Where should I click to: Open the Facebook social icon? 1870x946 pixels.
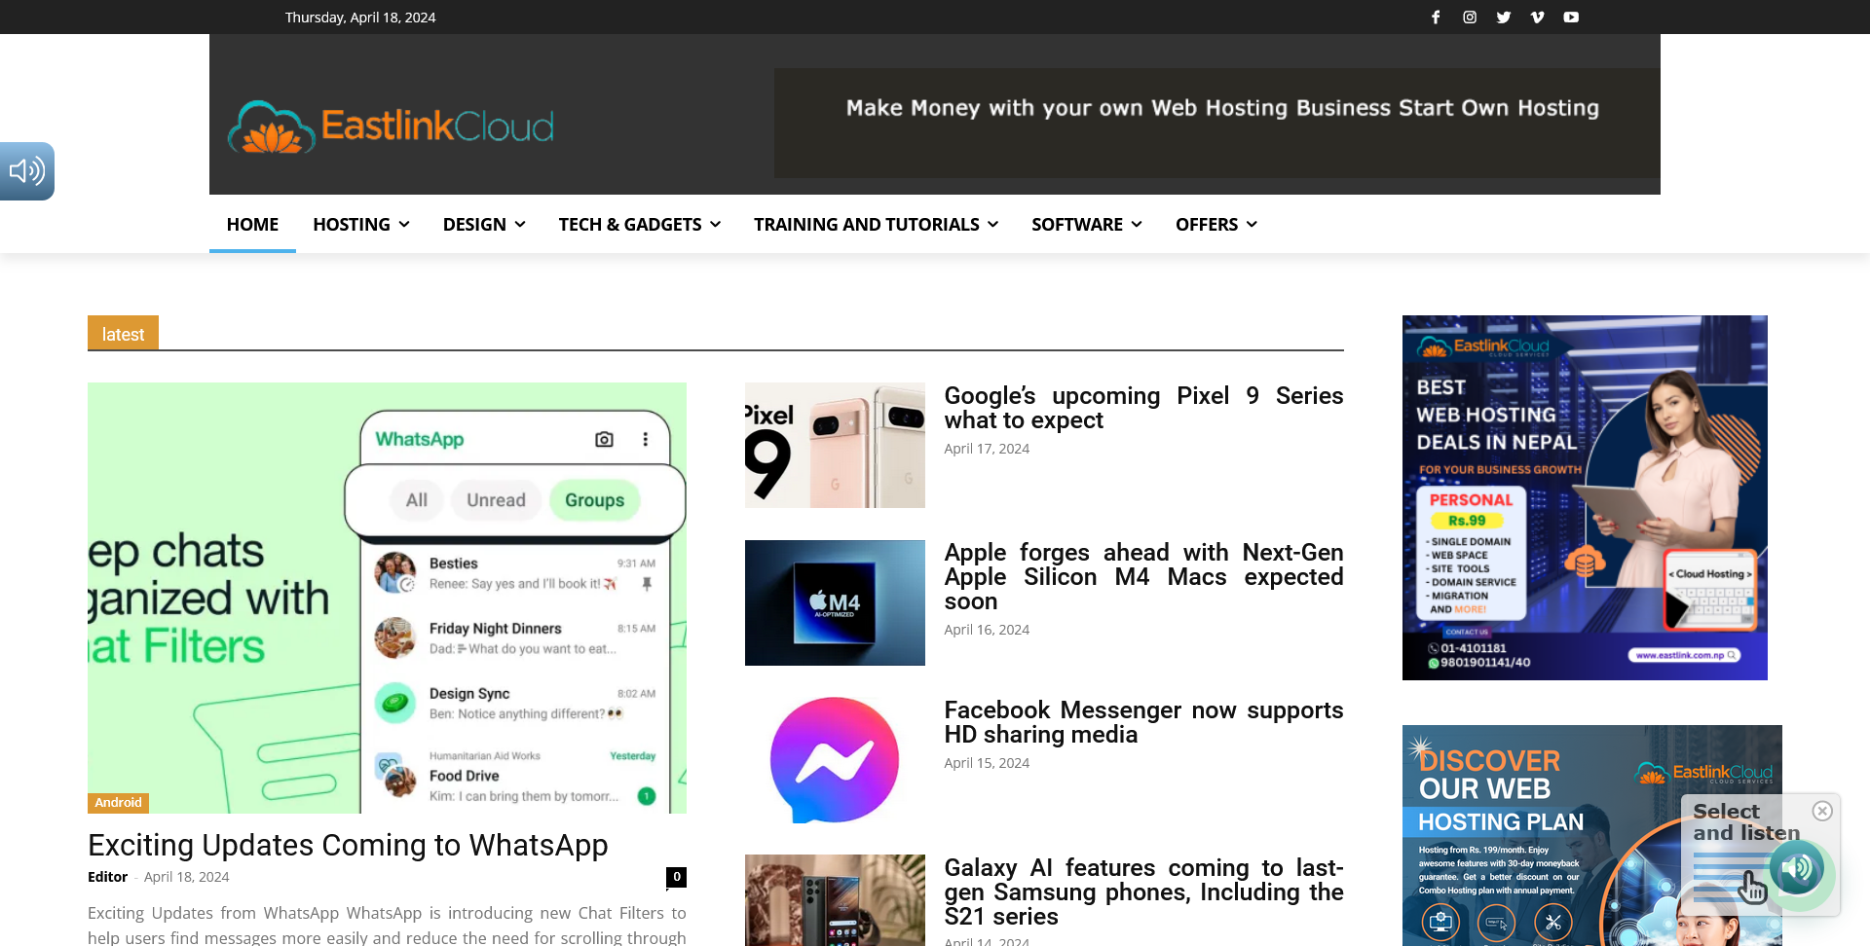(x=1436, y=18)
